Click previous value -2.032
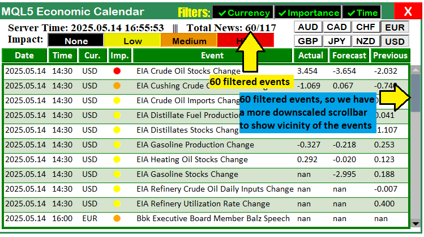The width and height of the screenshot is (424, 237). point(386,71)
